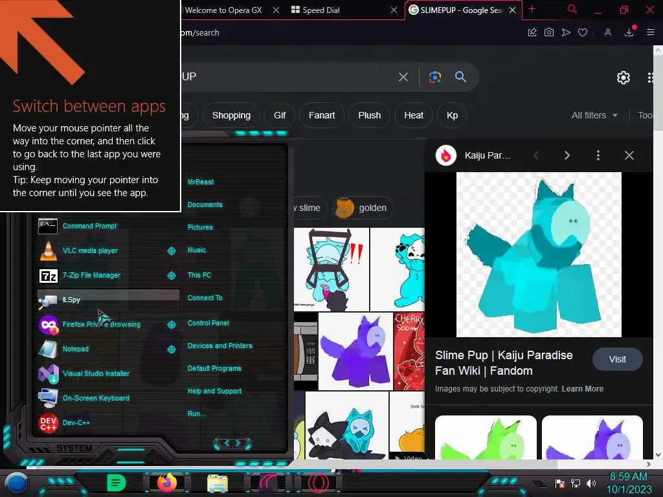Filter results by Heat chip

point(414,115)
